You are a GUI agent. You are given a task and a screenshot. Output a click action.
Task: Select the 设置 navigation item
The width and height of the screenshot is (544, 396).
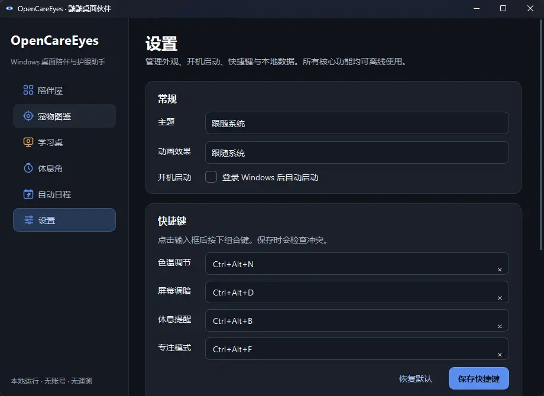tap(64, 220)
